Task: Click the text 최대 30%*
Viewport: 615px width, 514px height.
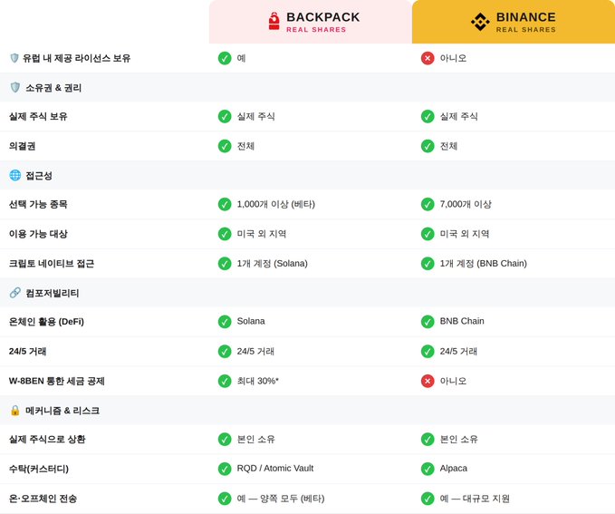Action: 258,381
